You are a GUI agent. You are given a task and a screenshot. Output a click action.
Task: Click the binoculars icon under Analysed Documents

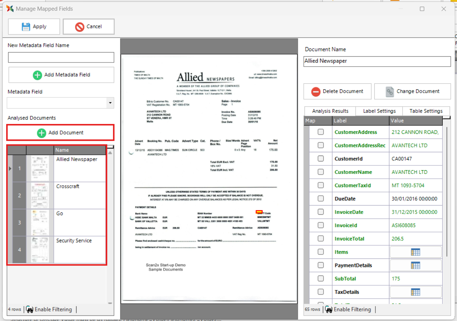coord(30,310)
